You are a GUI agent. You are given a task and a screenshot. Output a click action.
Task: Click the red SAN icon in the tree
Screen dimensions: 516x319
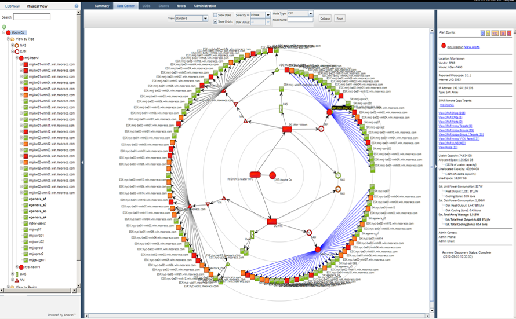(x=17, y=52)
